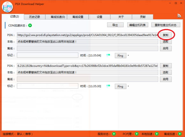Image resolution: width=185 pixels, height=137 pixels.
Task: Ping the record timed 11:35:30
Action: (121, 86)
